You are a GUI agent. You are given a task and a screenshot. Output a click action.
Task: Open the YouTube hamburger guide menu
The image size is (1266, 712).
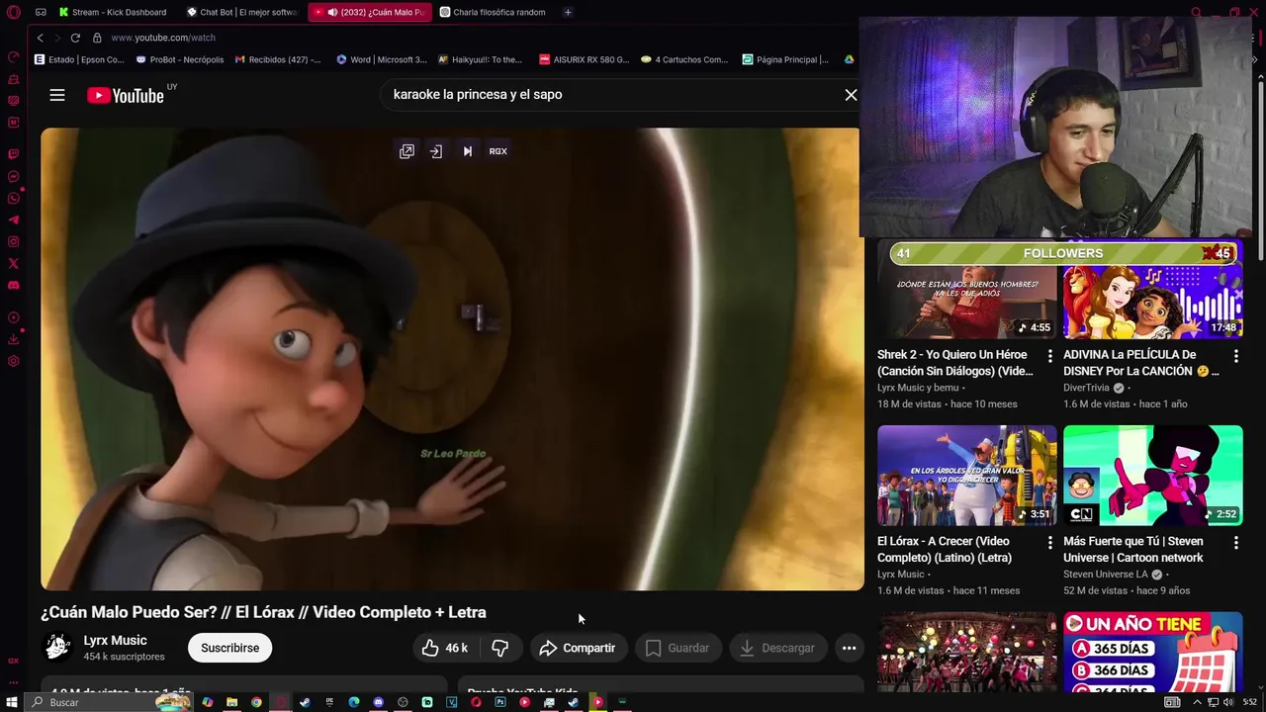click(x=57, y=95)
